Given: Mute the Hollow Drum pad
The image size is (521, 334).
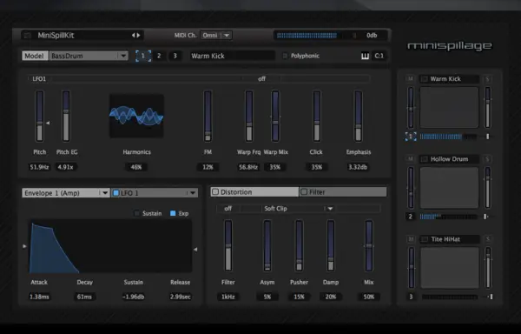Looking at the screenshot, I should tap(411, 159).
